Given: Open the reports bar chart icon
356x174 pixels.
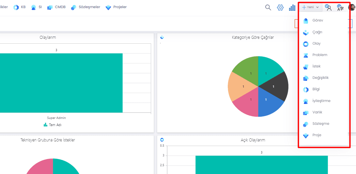Looking at the screenshot, I should click(292, 7).
